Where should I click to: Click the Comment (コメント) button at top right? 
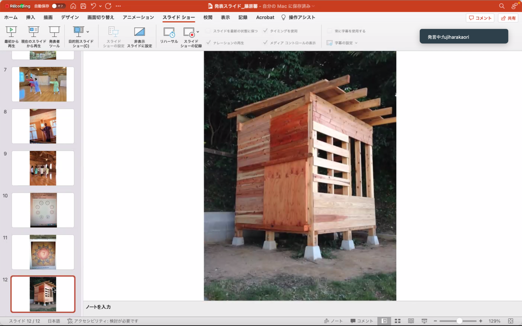pyautogui.click(x=480, y=18)
